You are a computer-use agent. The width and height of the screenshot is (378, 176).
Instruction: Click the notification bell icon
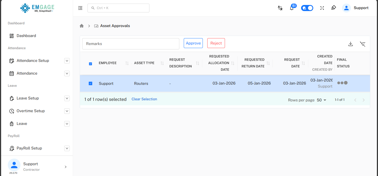click(292, 8)
